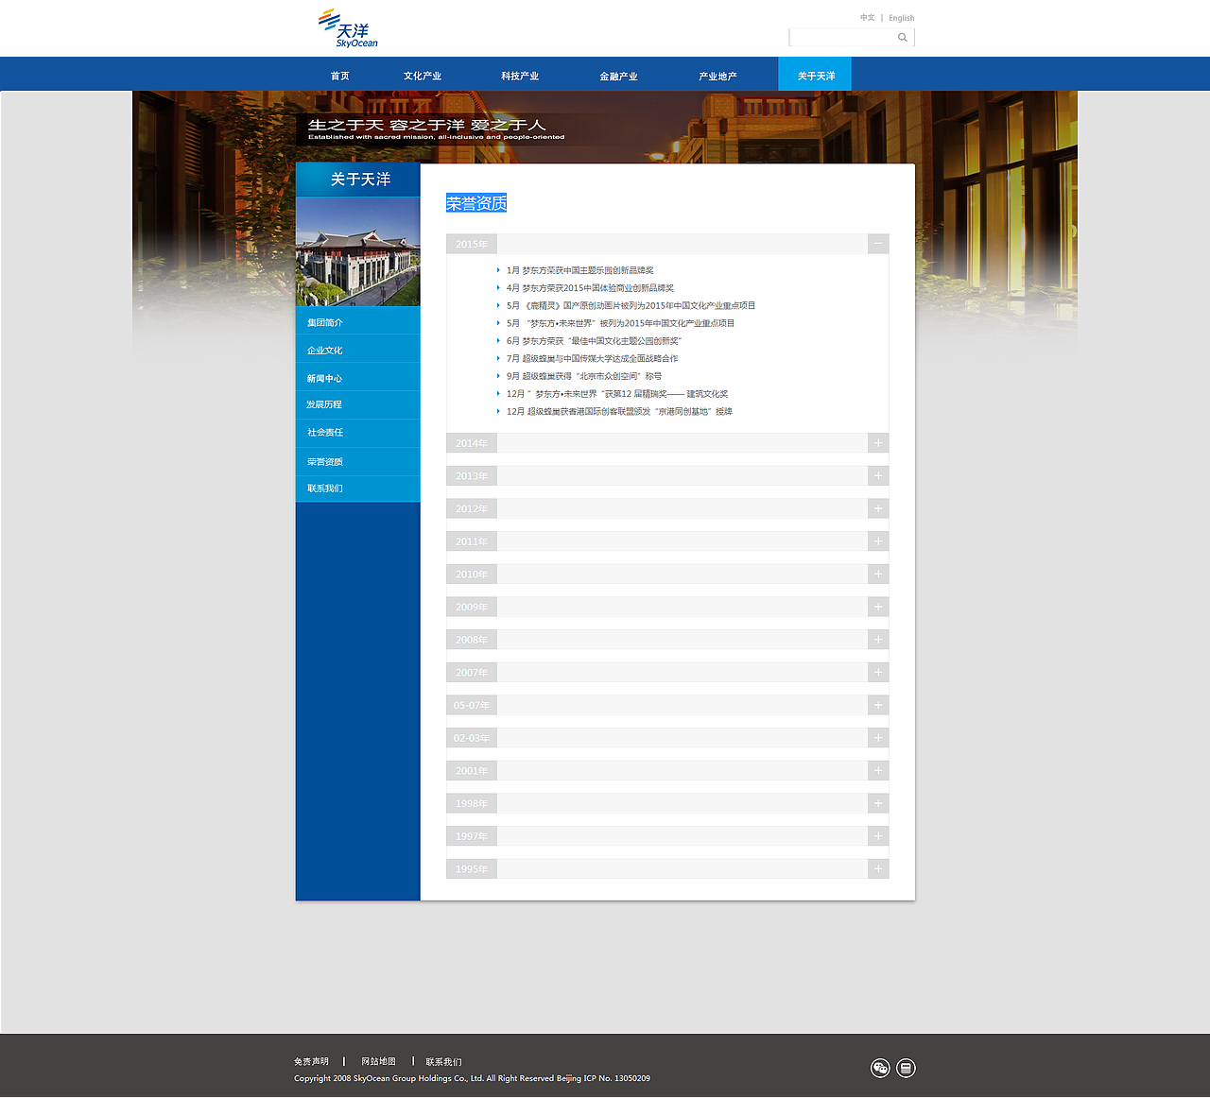Screen dimensions: 1210x1098
Task: Open 免责声明 footer link
Action: (311, 1062)
